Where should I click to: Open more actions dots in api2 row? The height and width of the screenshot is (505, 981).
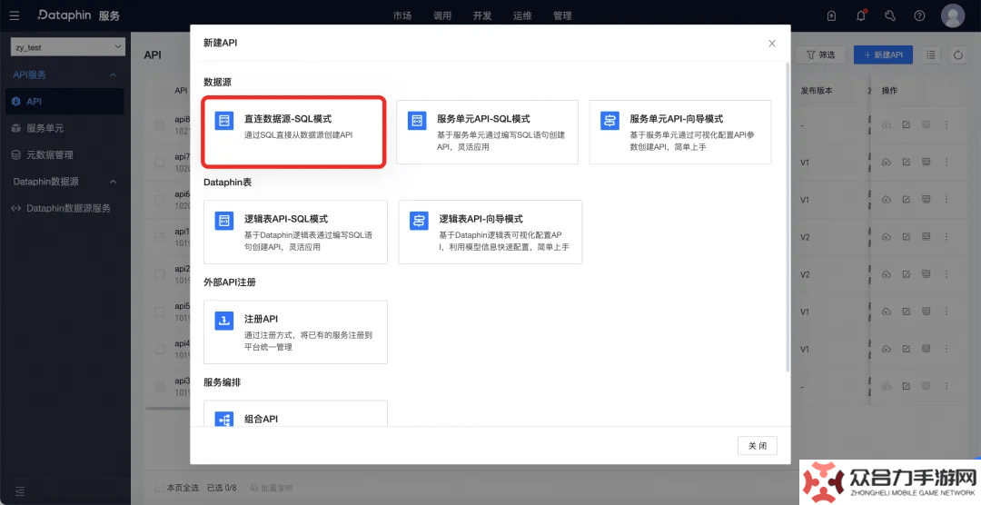(946, 274)
